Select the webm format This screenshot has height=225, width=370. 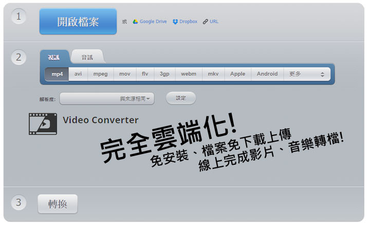(189, 74)
